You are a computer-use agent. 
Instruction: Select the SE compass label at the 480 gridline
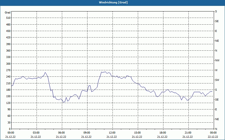click(x=217, y=21)
